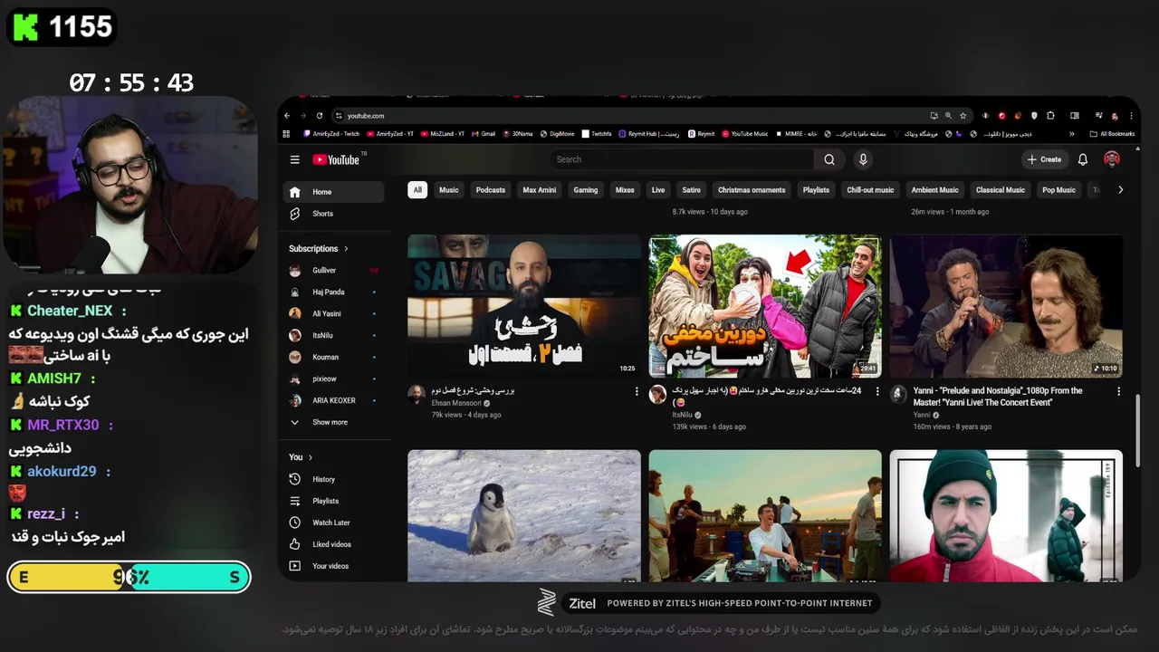
Task: Select the All filter chip
Action: (417, 190)
